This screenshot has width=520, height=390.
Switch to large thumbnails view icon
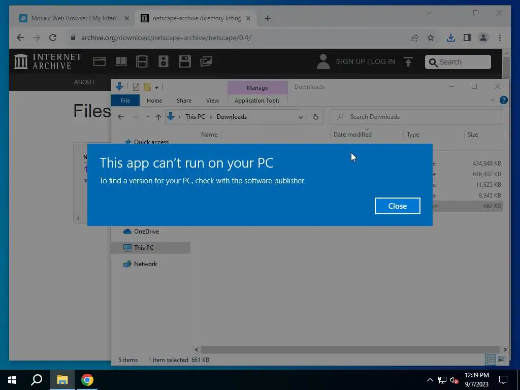(502, 360)
